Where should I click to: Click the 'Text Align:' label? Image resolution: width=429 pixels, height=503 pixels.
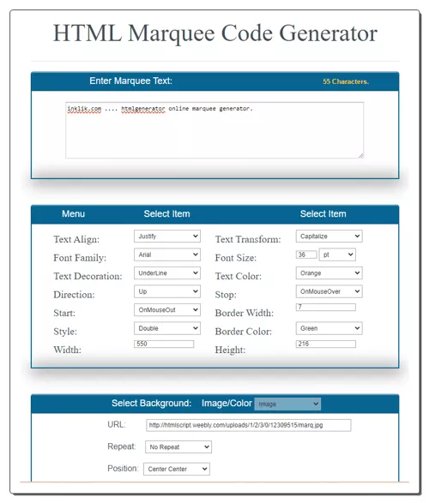[76, 239]
